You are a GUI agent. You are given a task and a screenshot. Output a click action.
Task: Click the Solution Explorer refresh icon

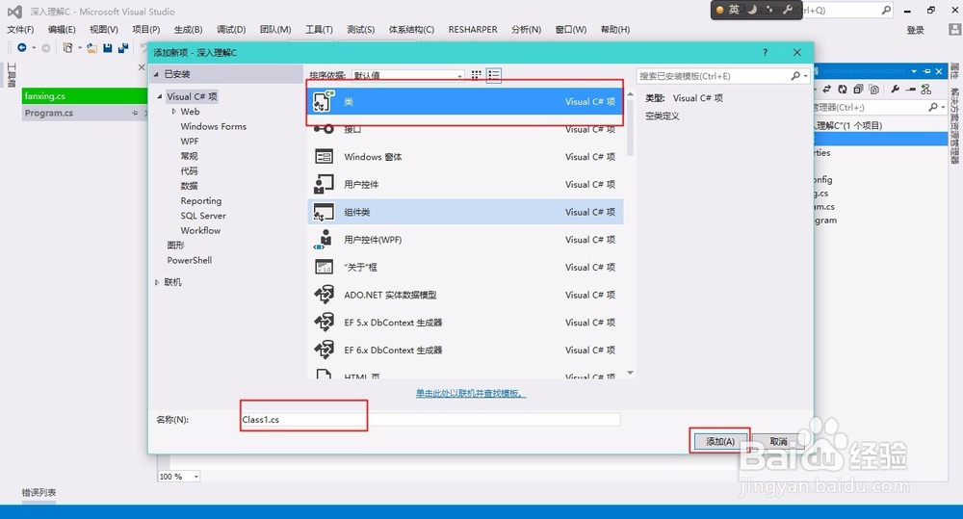click(x=843, y=90)
